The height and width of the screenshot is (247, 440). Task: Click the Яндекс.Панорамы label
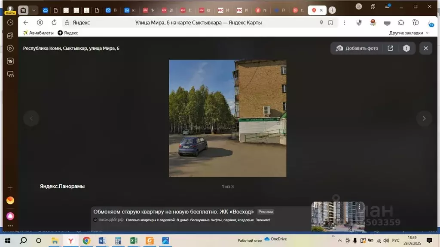(62, 187)
